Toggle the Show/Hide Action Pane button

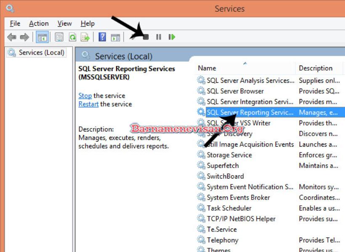click(x=115, y=37)
